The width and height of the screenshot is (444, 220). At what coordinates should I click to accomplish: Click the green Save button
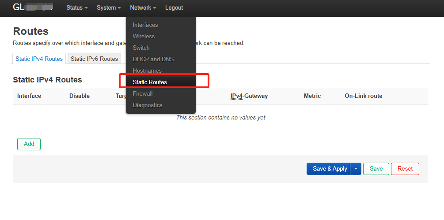click(x=376, y=169)
